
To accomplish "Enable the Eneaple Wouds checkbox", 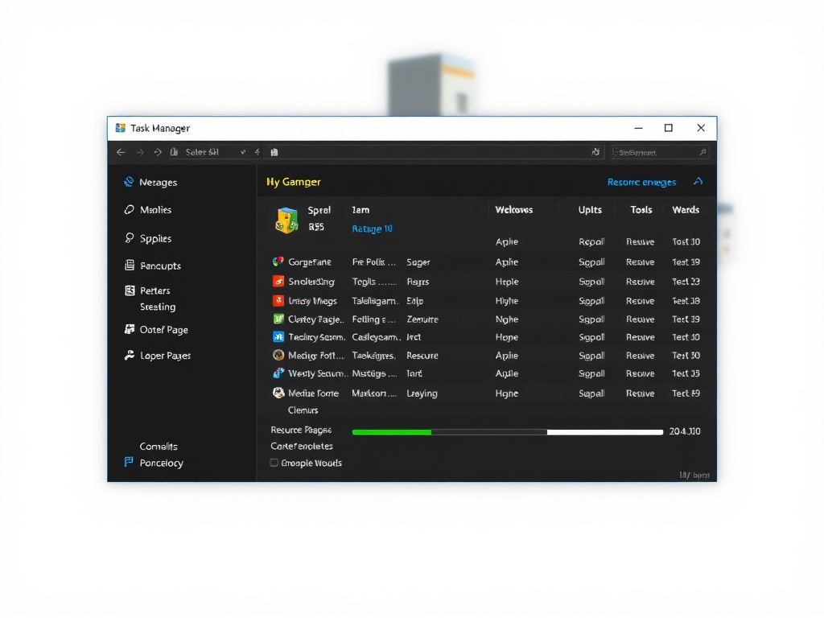I will click(274, 463).
